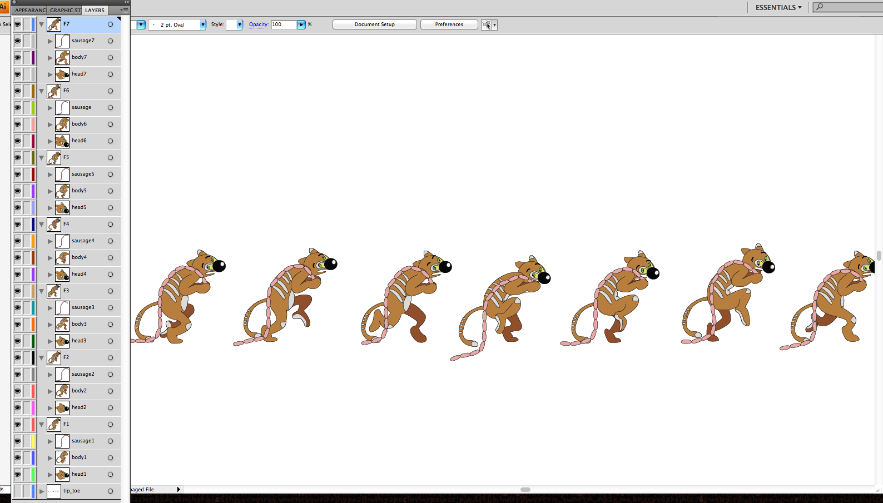Target the sausage7 layer circle icon
Screen dimensions: 883x503
[x=111, y=41]
